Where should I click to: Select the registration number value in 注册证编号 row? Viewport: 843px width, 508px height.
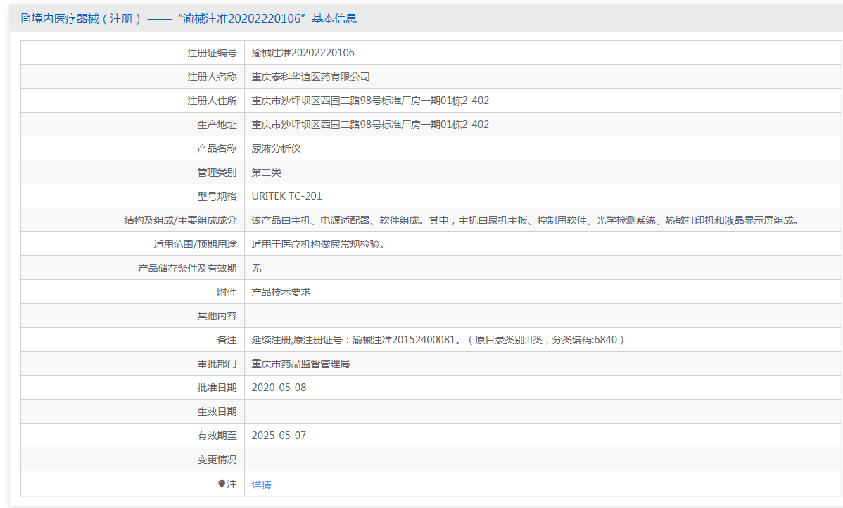303,53
